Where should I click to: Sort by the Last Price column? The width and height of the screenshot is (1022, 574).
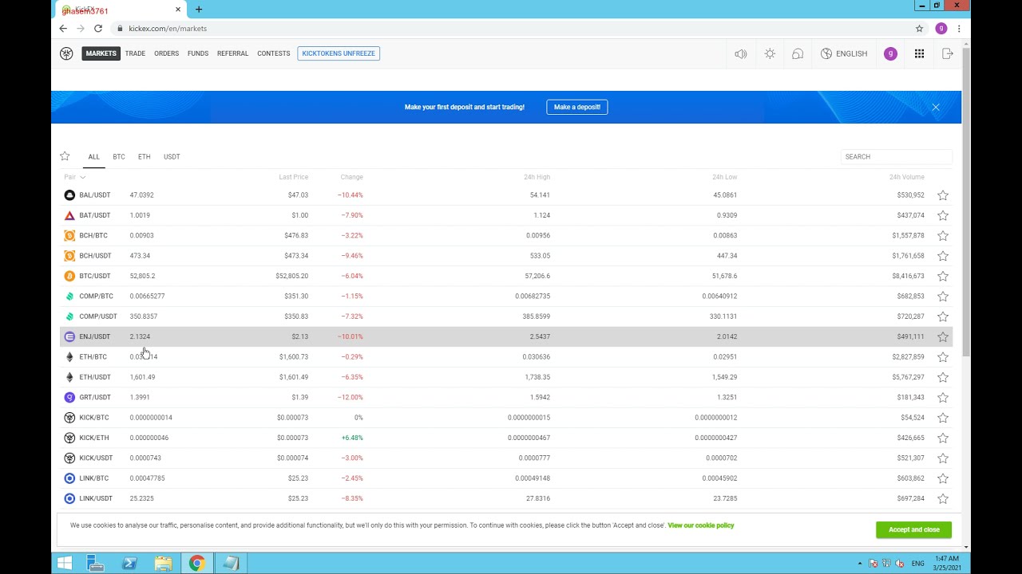(x=293, y=177)
